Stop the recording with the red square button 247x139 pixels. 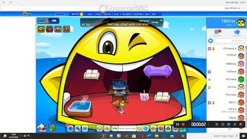(183, 125)
